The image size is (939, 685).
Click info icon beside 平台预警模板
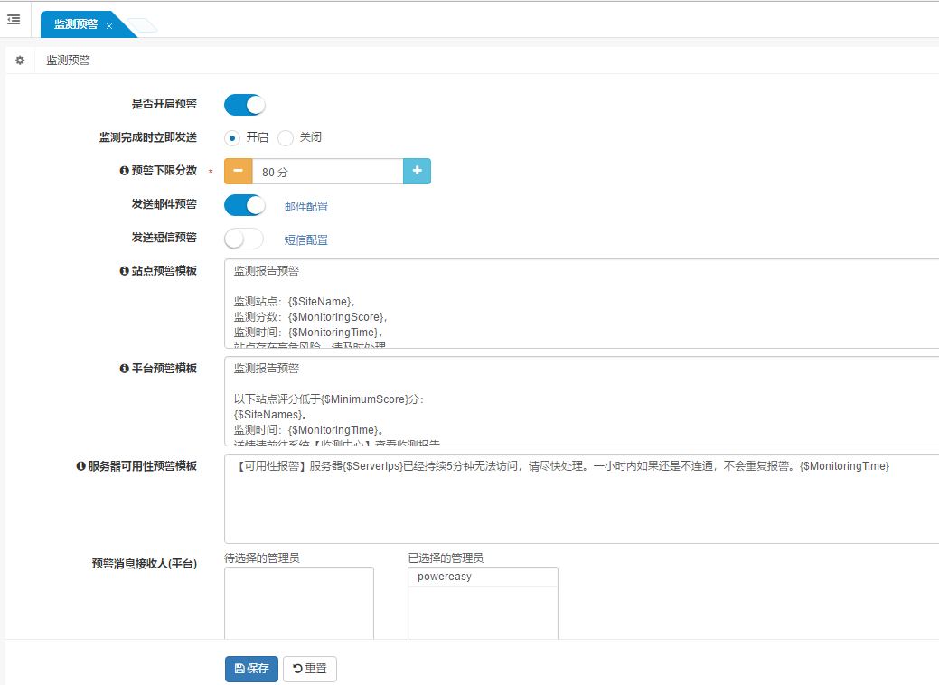pyautogui.click(x=124, y=369)
